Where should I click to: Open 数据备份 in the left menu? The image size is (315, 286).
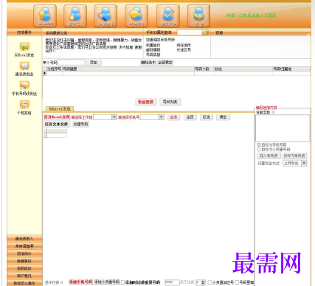(24, 261)
